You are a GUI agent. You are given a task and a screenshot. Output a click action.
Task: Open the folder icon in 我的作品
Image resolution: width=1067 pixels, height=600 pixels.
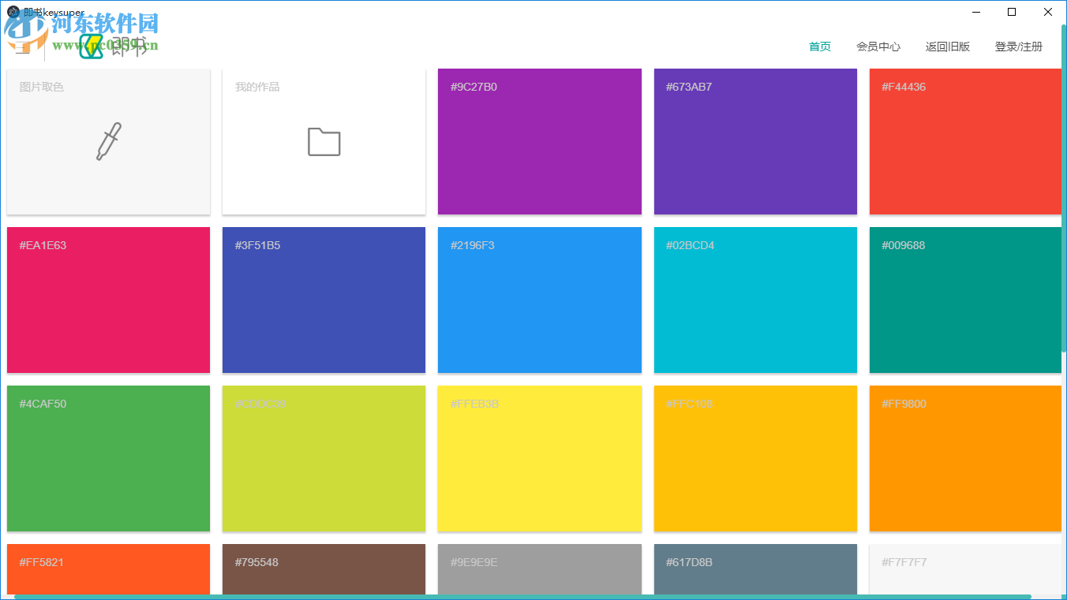pyautogui.click(x=324, y=142)
